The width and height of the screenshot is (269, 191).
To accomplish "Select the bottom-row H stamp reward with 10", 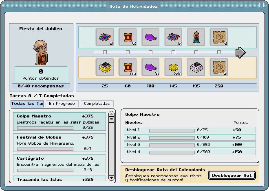I will point(128,67).
